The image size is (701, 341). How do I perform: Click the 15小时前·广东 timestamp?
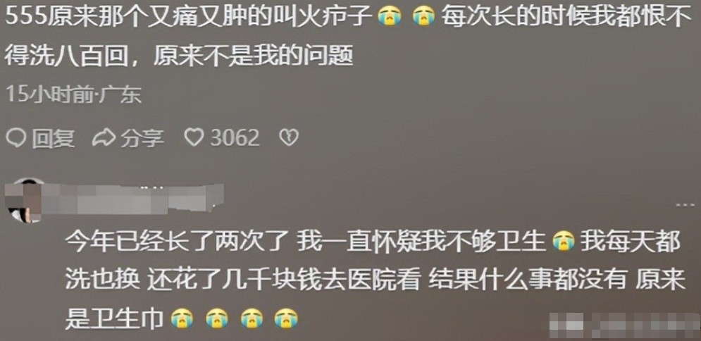coord(74,94)
